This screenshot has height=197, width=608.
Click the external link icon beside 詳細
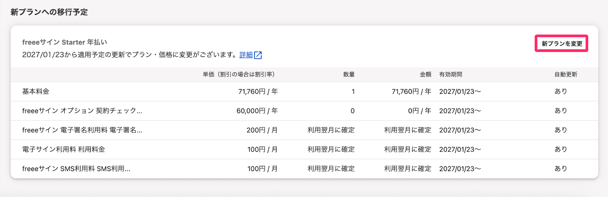258,55
